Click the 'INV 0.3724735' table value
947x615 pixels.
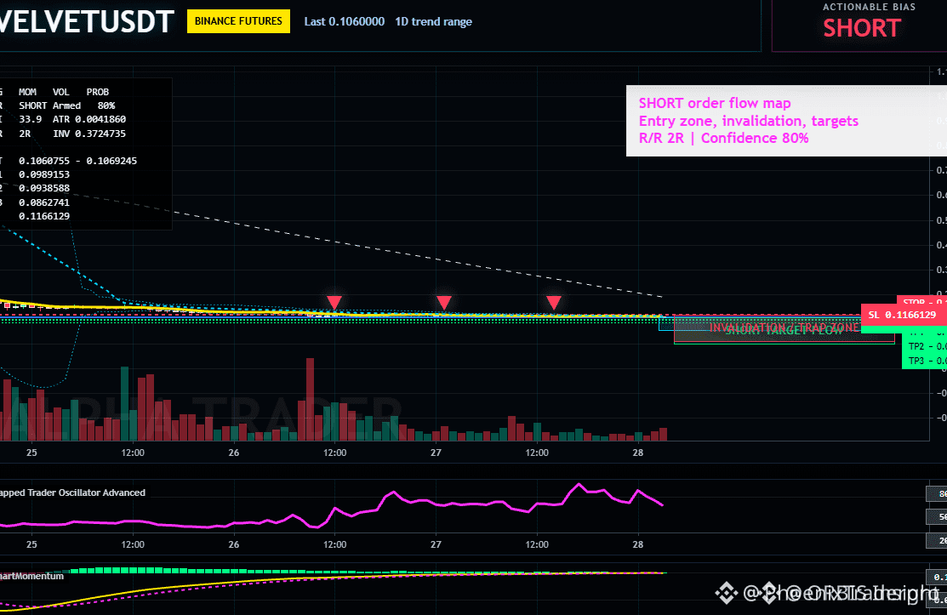89,134
